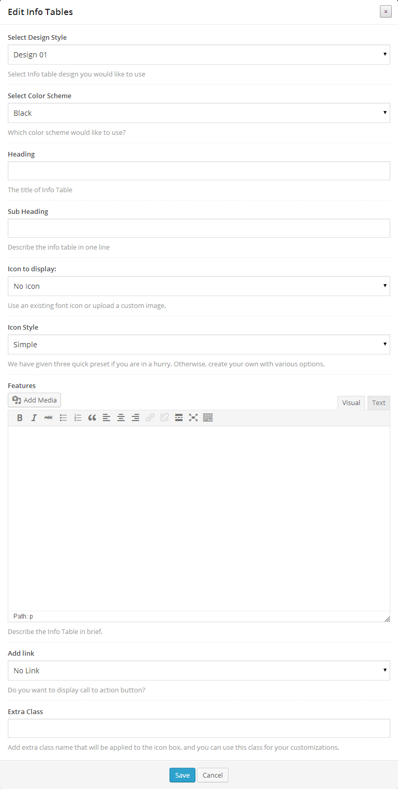Click the strikethrough toolbar icon
Viewport: 398px width, 789px height.
49,418
